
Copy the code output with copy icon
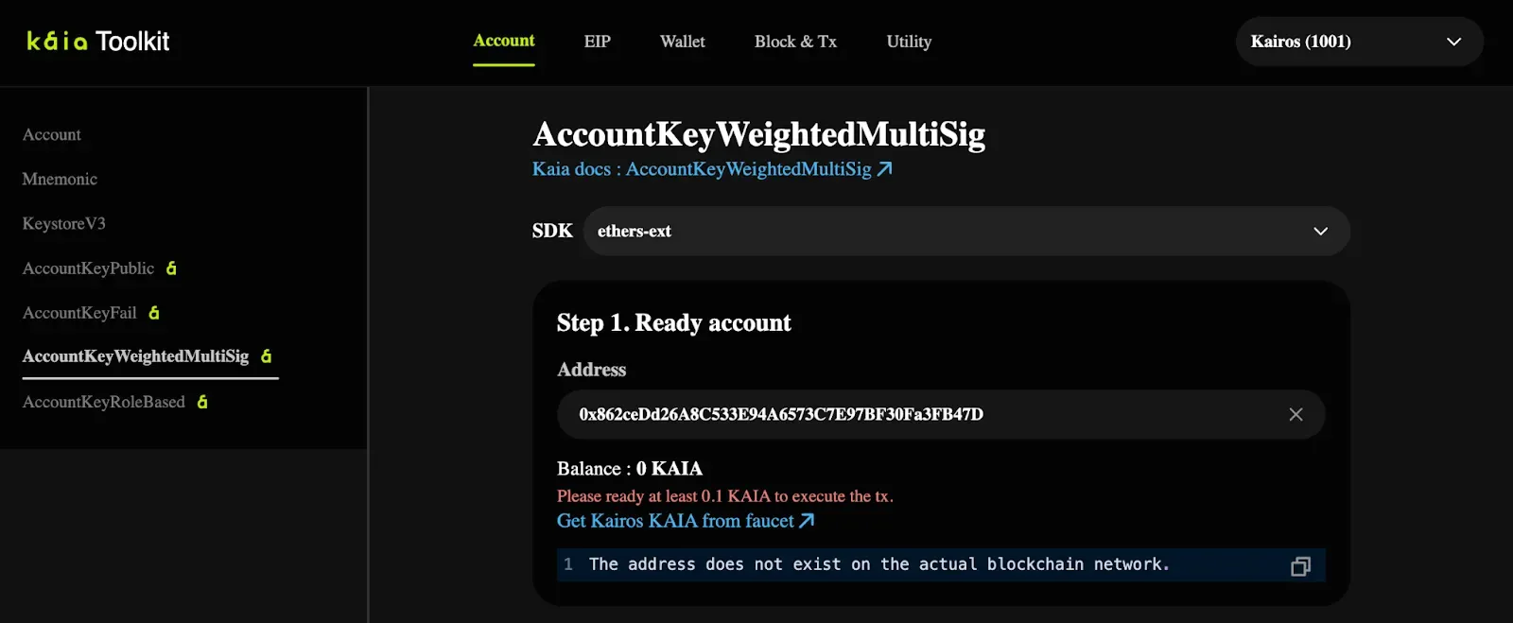[x=1300, y=565]
